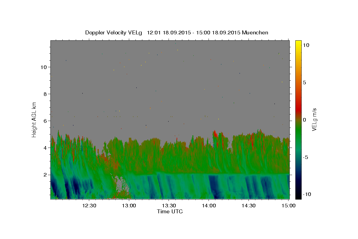Click the height axis label 10
Screen dimensions: 358x239
pyautogui.click(x=44, y=67)
